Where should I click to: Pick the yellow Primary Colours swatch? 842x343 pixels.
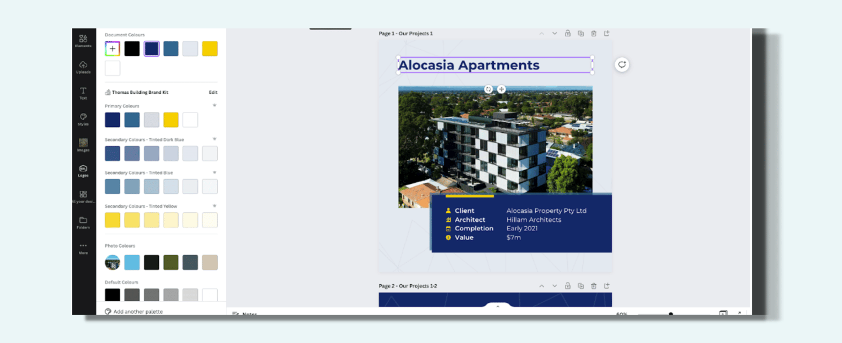click(171, 120)
